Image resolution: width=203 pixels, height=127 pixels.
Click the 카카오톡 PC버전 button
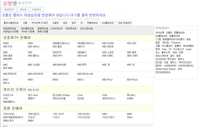coord(40,23)
